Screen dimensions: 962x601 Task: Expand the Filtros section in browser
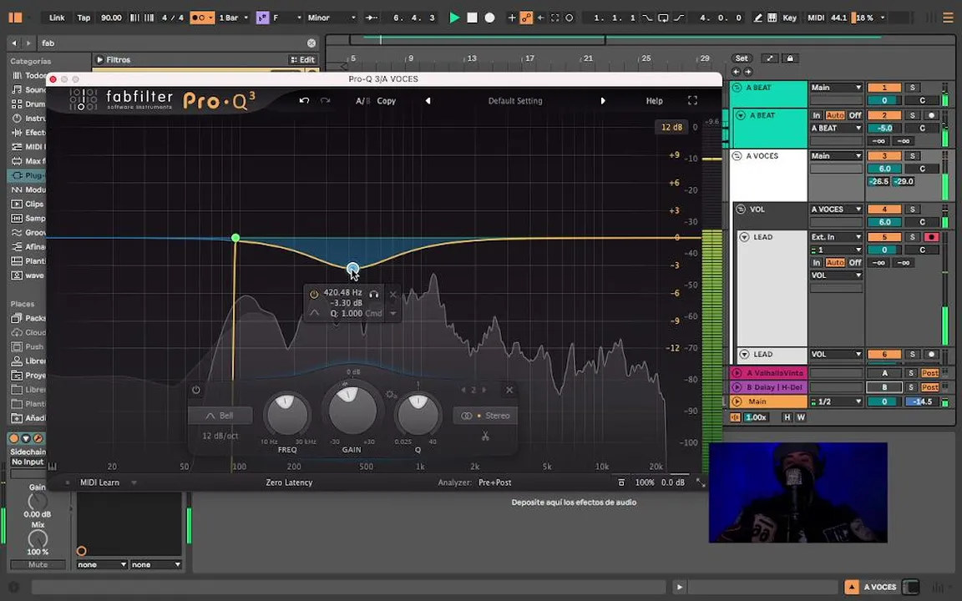(x=99, y=59)
